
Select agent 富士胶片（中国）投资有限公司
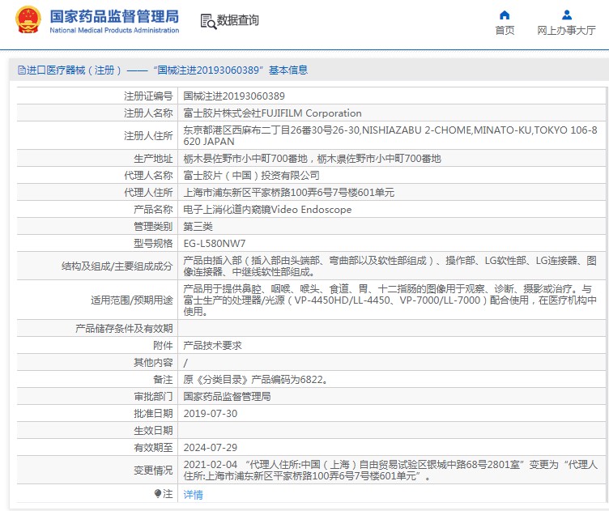point(251,176)
